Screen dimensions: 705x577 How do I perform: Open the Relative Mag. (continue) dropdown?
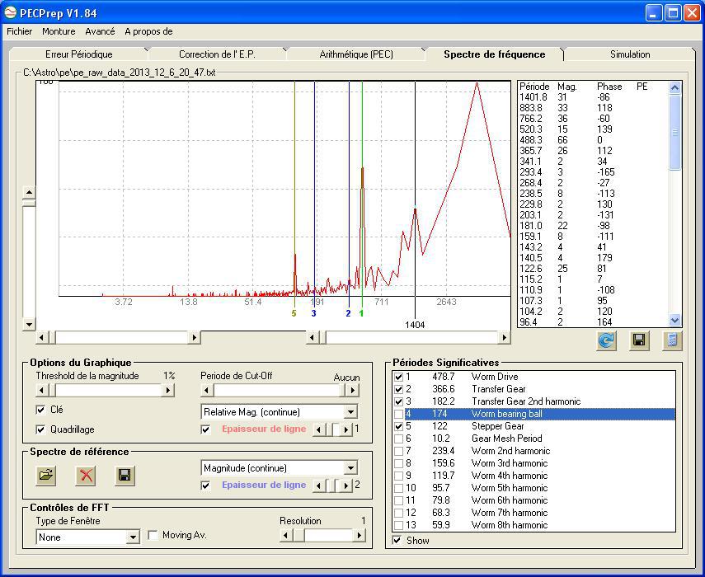[x=350, y=412]
